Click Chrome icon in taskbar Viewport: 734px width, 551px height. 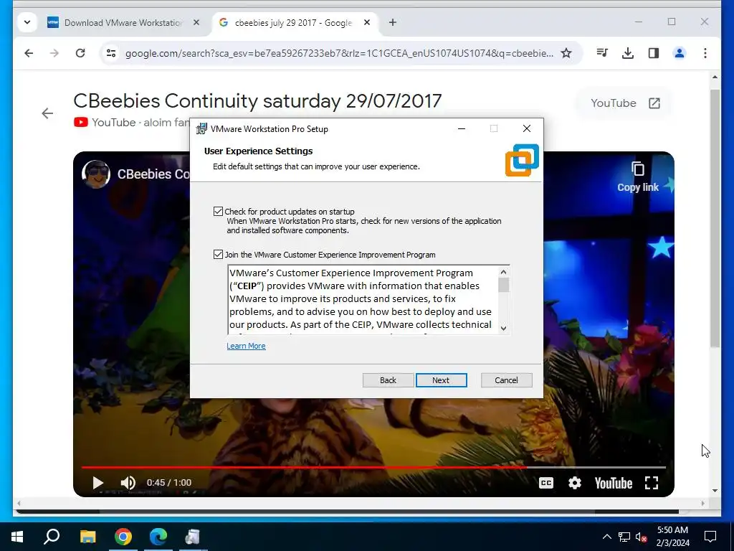point(123,537)
